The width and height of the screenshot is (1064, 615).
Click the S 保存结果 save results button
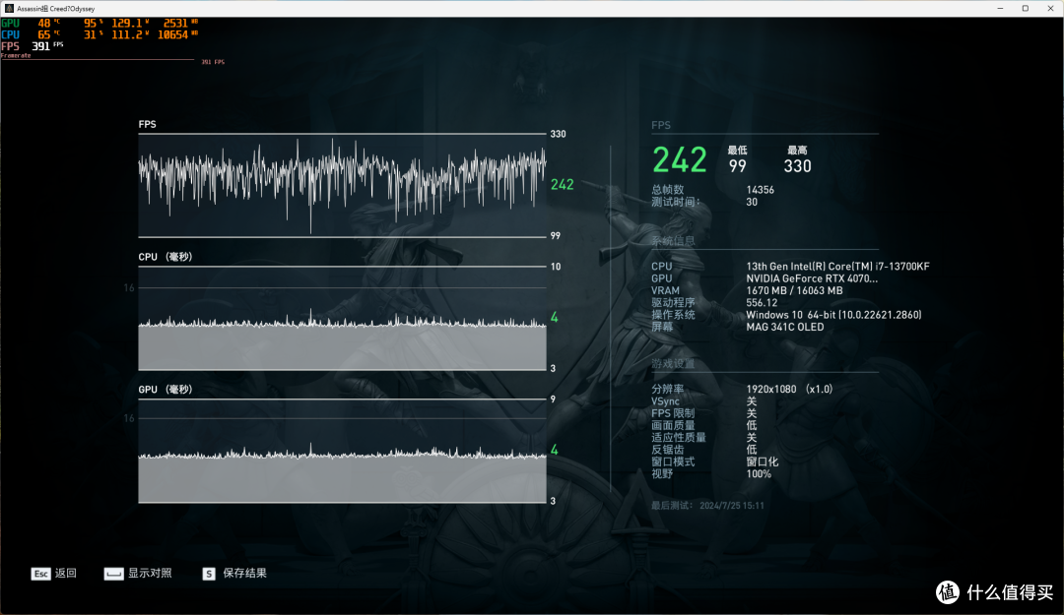[x=234, y=574]
